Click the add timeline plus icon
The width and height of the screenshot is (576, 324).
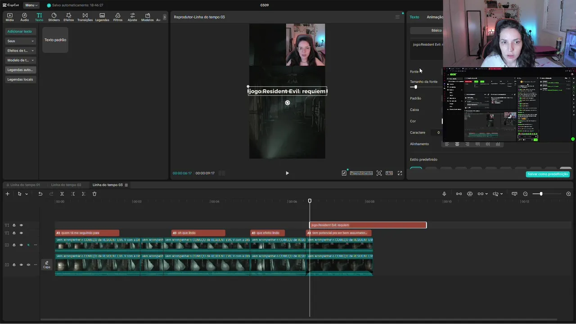coord(7,194)
